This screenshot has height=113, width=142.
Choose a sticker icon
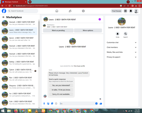52,104
